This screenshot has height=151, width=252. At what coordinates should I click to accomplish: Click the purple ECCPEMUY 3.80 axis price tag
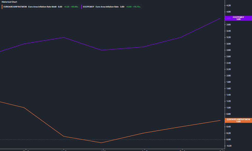[x=238, y=18]
